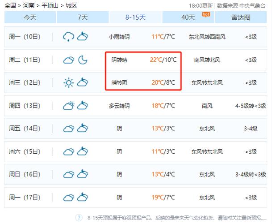Click temperature 18℃/7℃
272x224 pixels.
coord(163,106)
